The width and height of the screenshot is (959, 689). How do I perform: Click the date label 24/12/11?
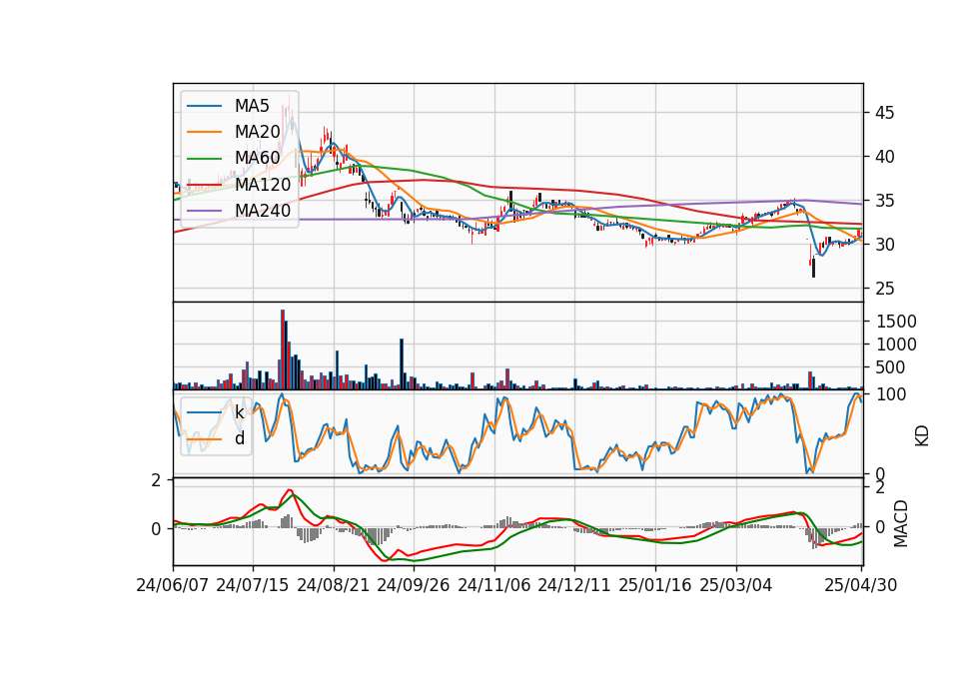(x=574, y=586)
